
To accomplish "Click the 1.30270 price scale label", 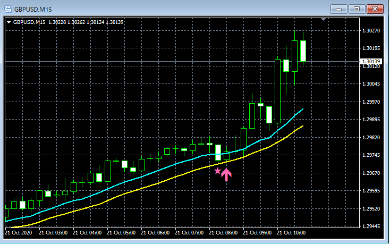I will pos(371,31).
